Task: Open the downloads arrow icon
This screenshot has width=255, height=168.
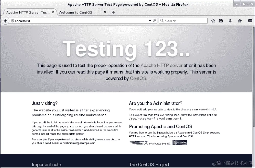Action: 230,21
